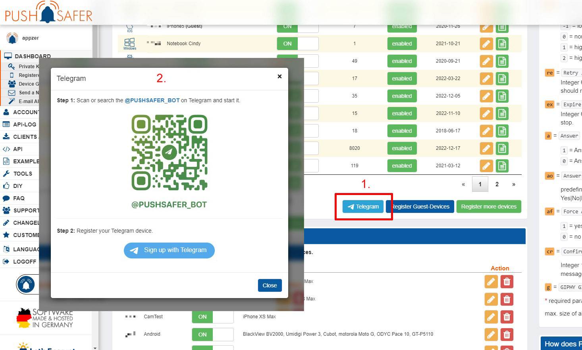Edit the Android BlackView entry

491,334
